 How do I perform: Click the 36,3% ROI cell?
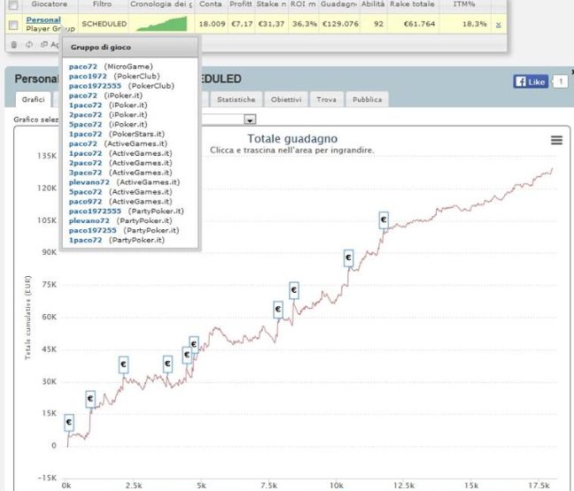point(305,24)
